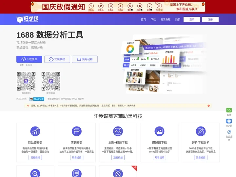This screenshot has width=236, height=177.
Task: Click the 店铺排名 store icon
Action: [x=77, y=131]
